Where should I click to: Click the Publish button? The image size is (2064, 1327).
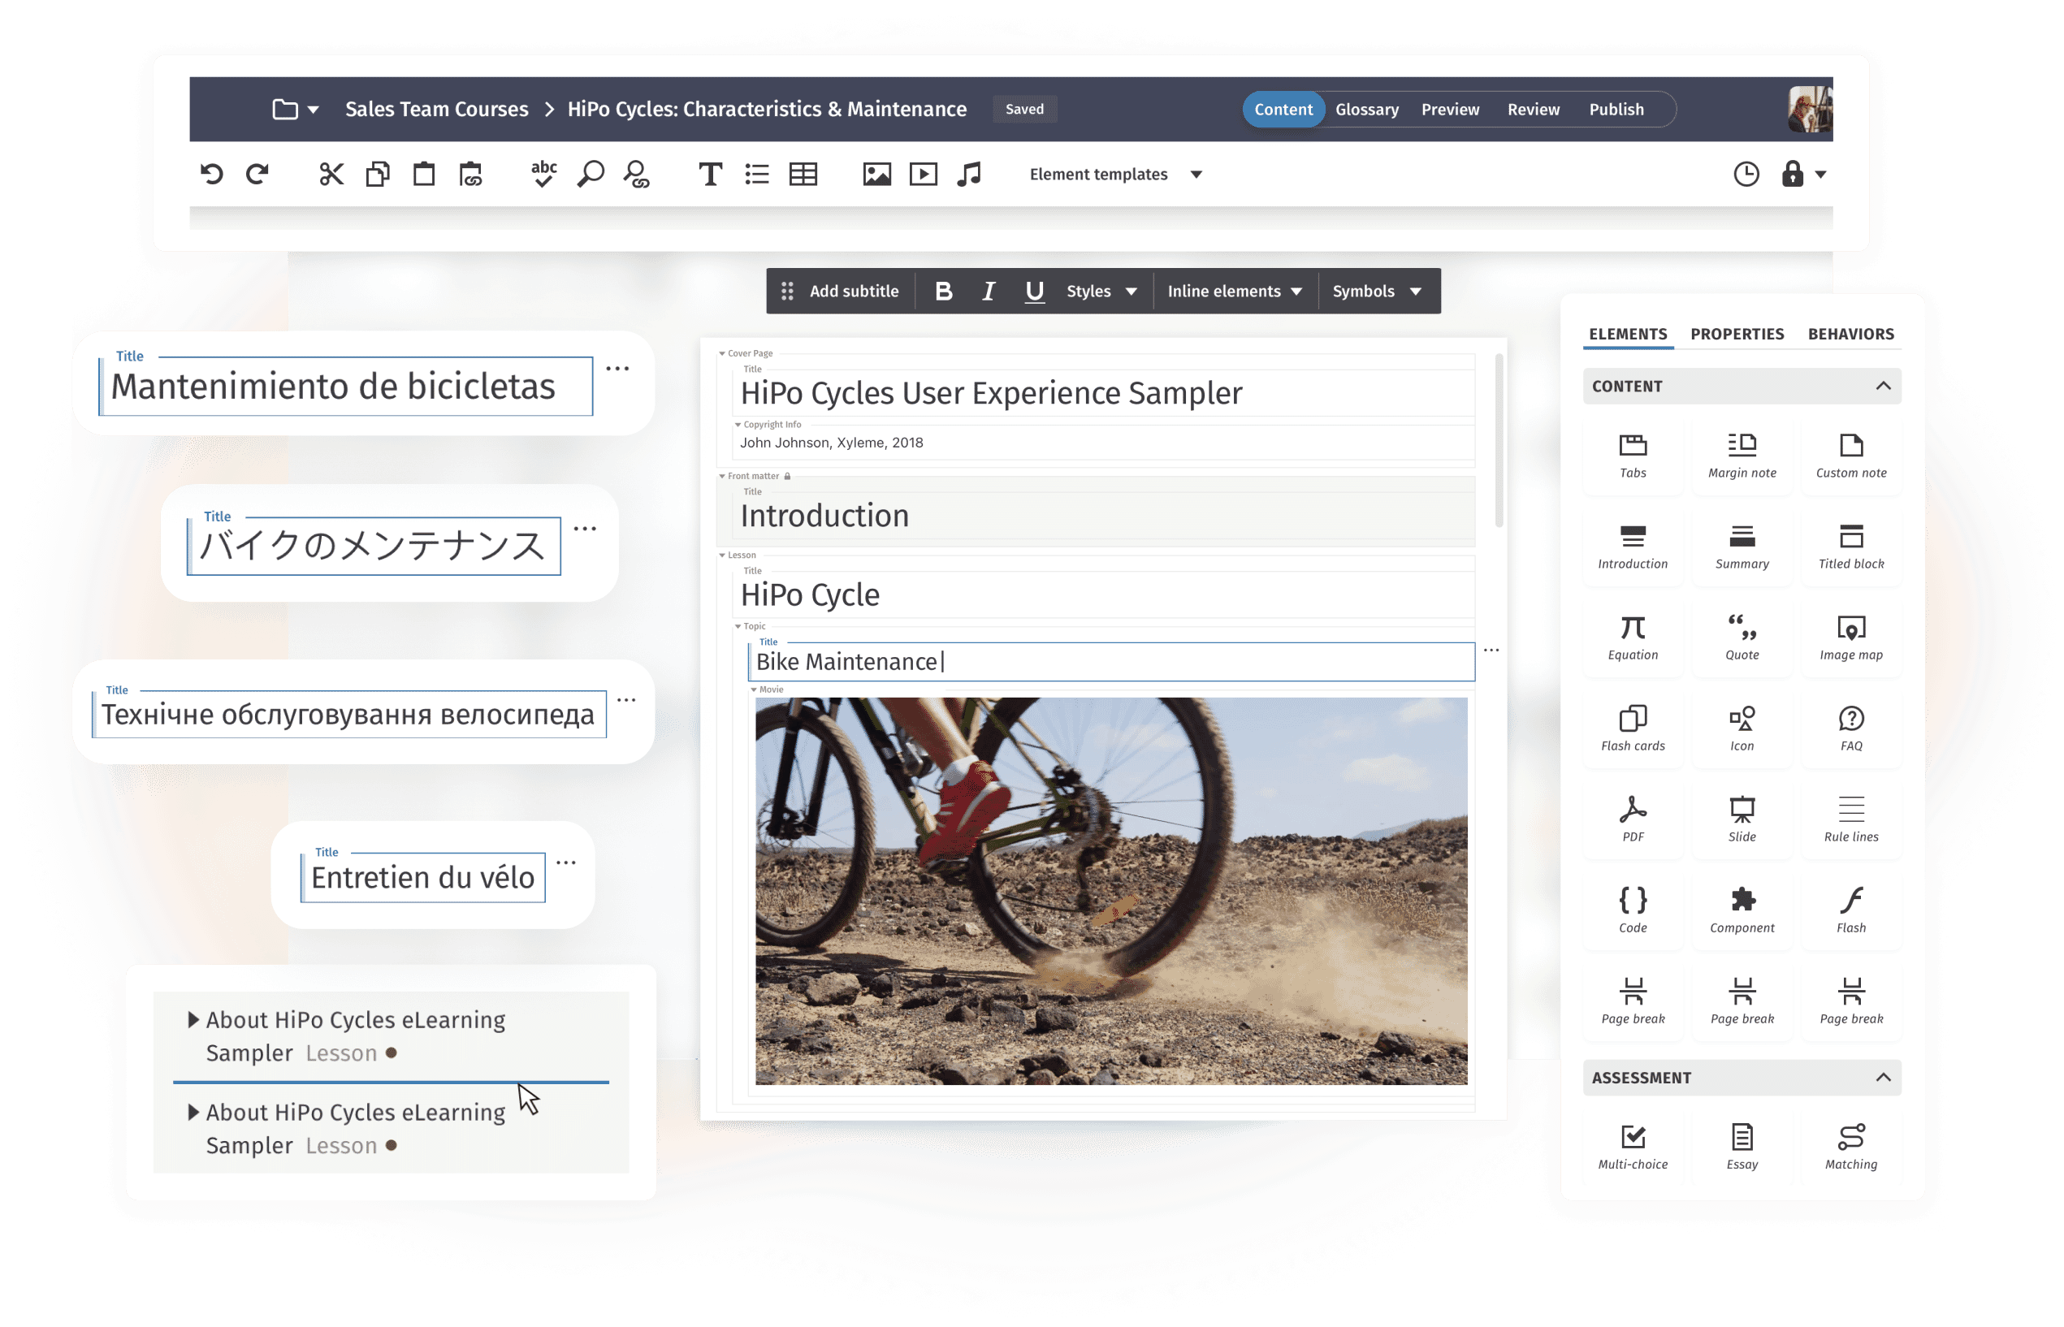(1616, 110)
